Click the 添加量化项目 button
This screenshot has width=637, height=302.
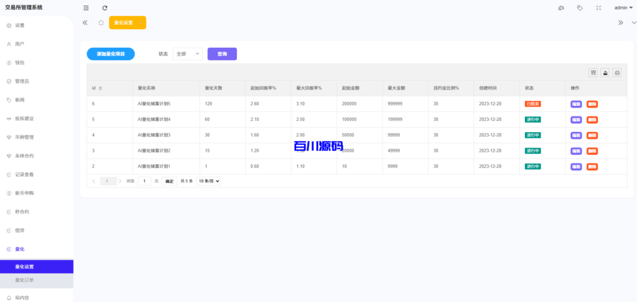point(111,54)
